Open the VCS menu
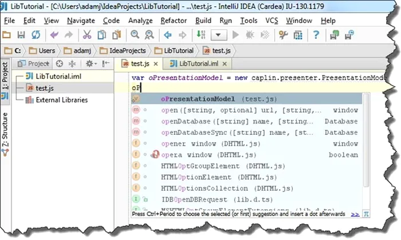This screenshot has width=401, height=240. click(x=272, y=21)
